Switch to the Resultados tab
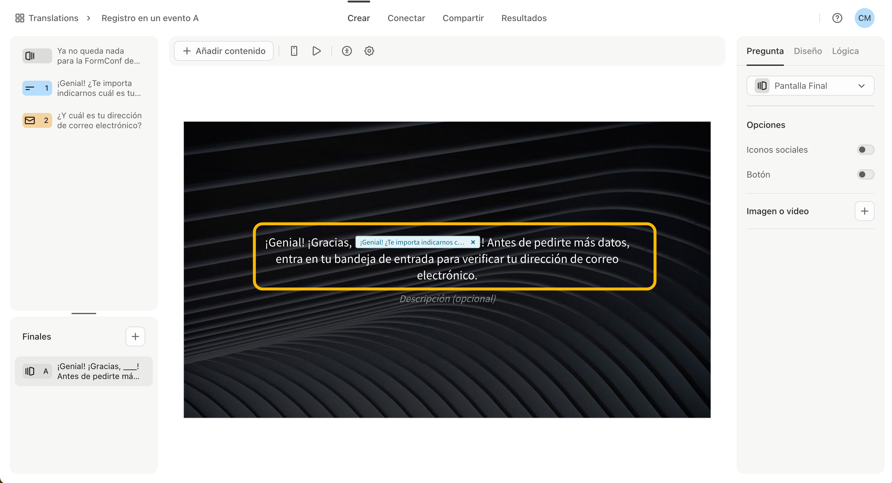 pos(524,18)
